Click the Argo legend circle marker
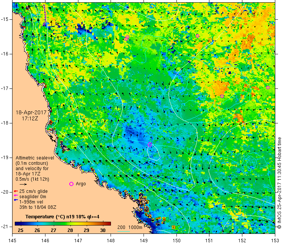Viewport: 284px width, 243px height. pos(71,184)
